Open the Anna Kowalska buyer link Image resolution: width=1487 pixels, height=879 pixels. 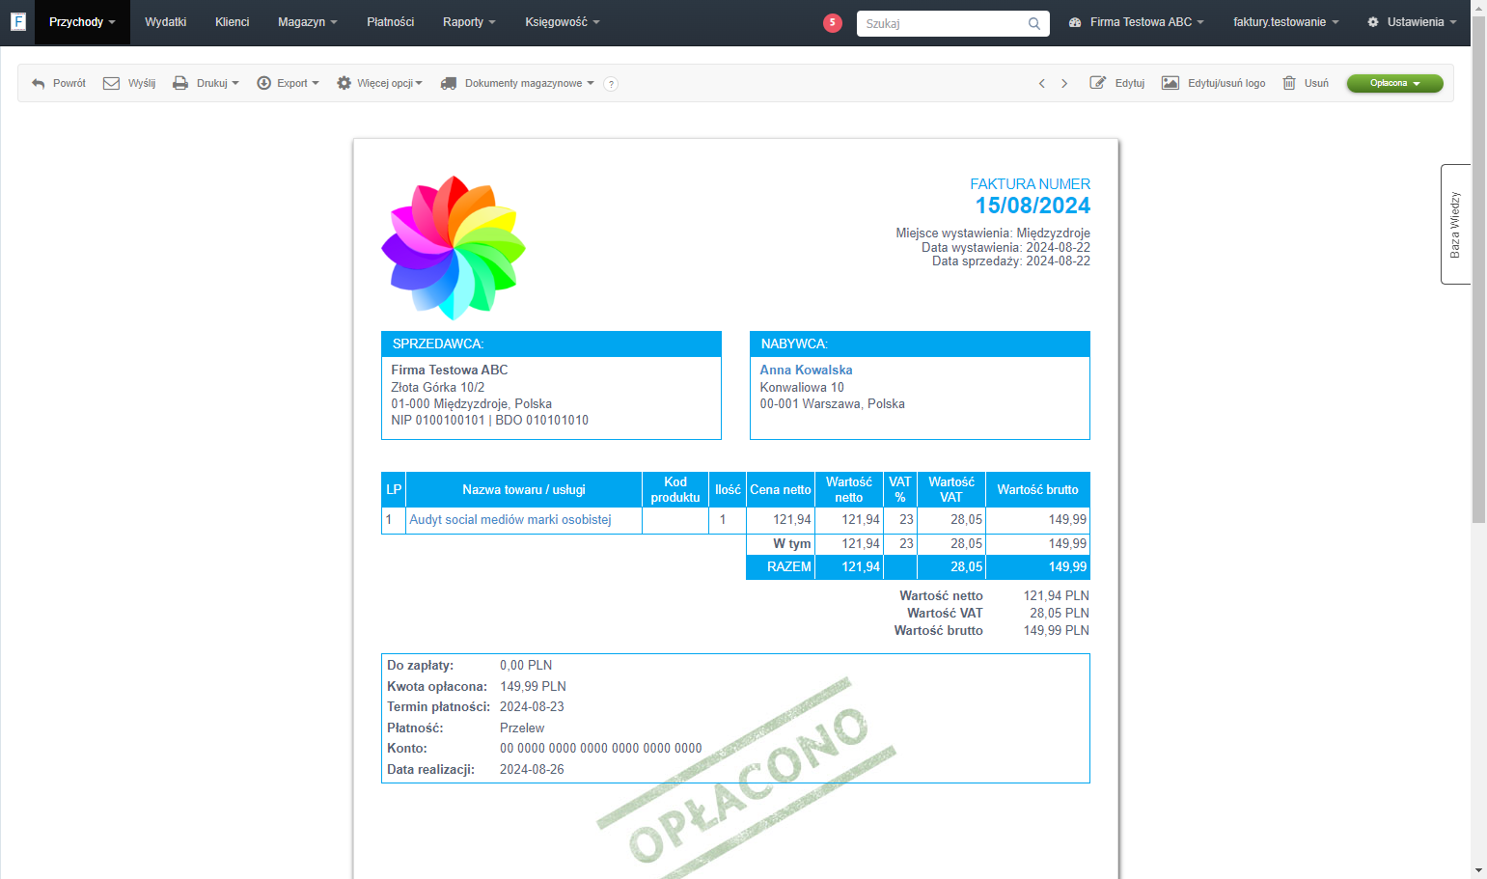pyautogui.click(x=806, y=370)
